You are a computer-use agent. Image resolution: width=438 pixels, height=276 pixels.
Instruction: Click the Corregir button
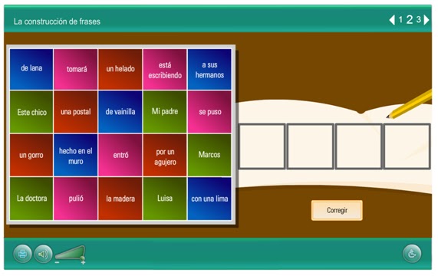pos(337,210)
